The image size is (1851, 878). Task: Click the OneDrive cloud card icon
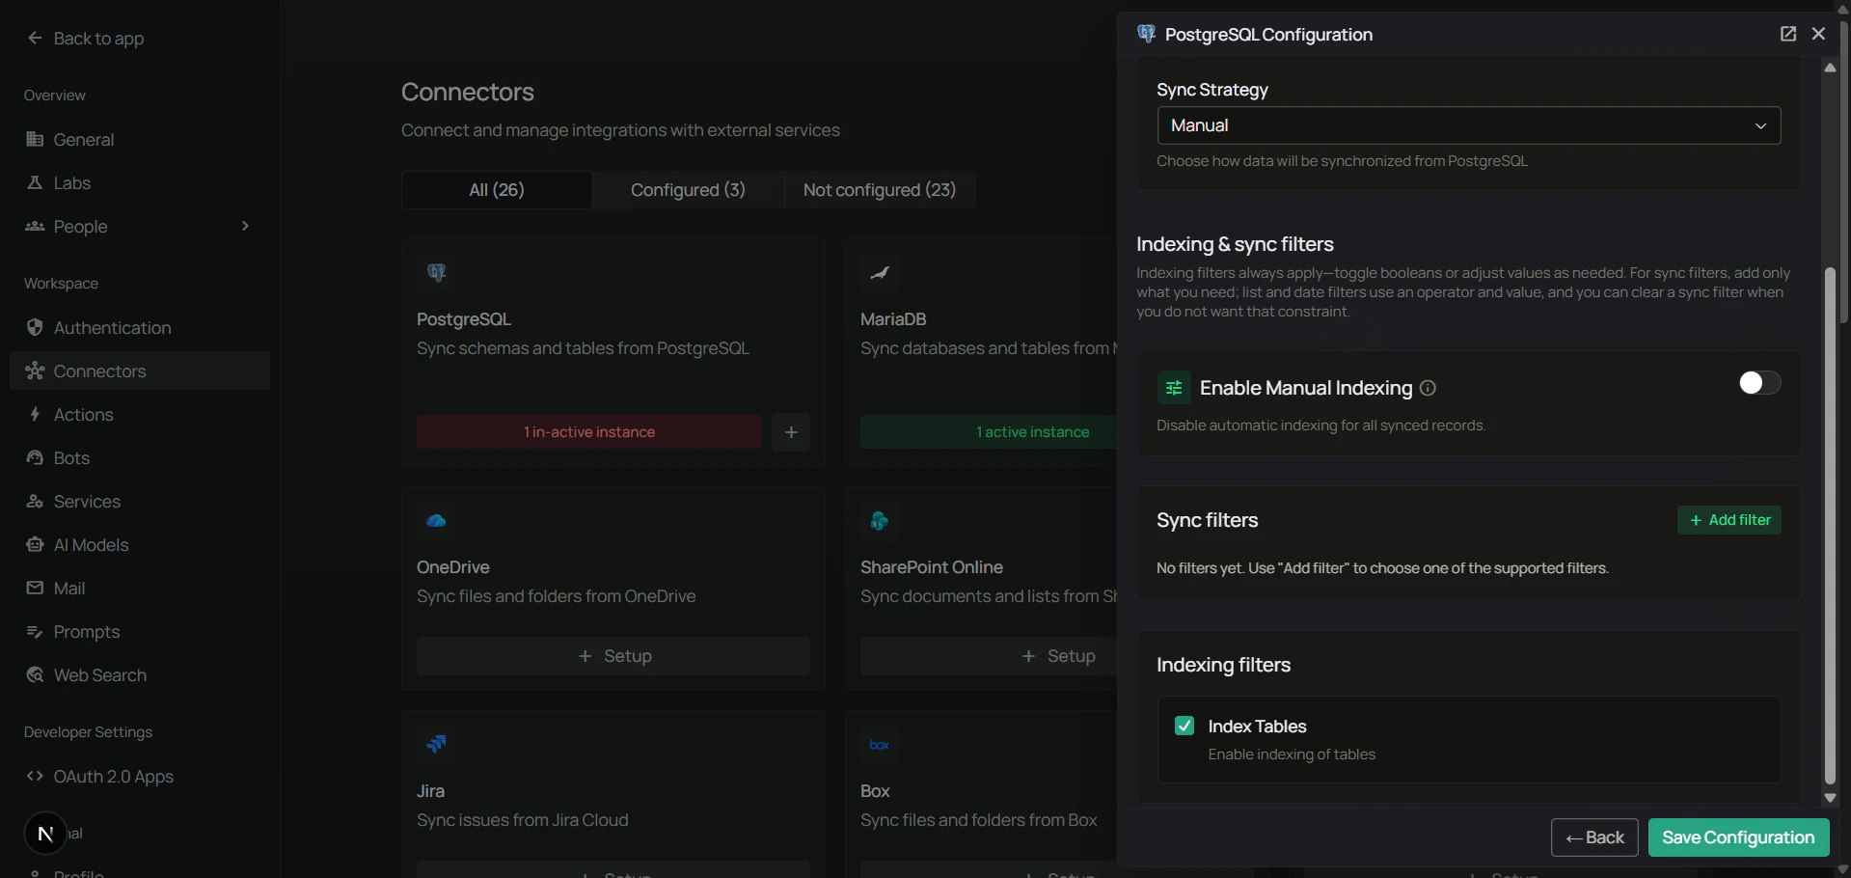(x=436, y=521)
